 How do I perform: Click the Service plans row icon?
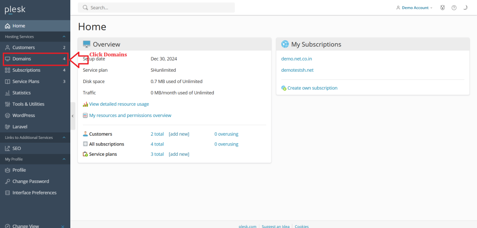pos(86,154)
